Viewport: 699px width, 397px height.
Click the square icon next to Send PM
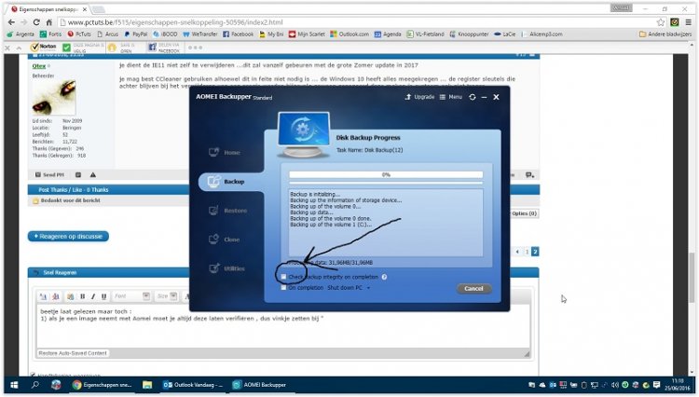[x=78, y=174]
